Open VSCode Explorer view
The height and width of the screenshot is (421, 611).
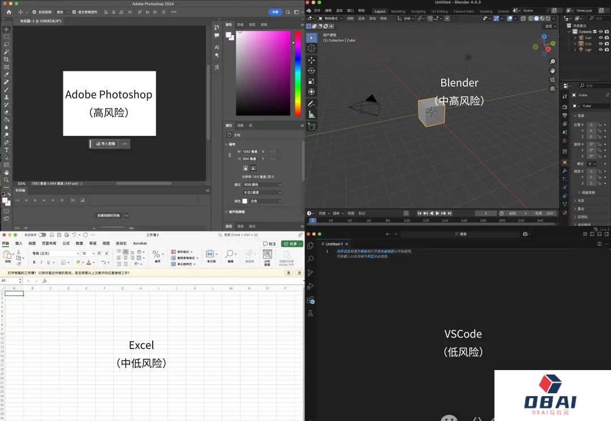point(311,246)
